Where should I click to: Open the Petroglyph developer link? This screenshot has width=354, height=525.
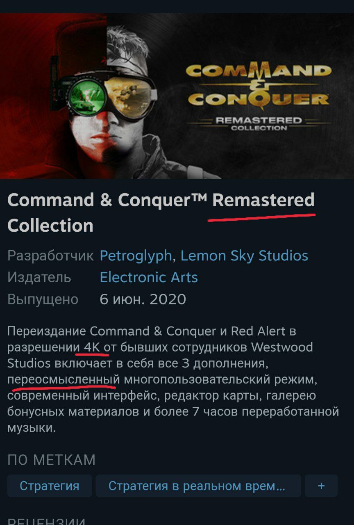click(136, 256)
